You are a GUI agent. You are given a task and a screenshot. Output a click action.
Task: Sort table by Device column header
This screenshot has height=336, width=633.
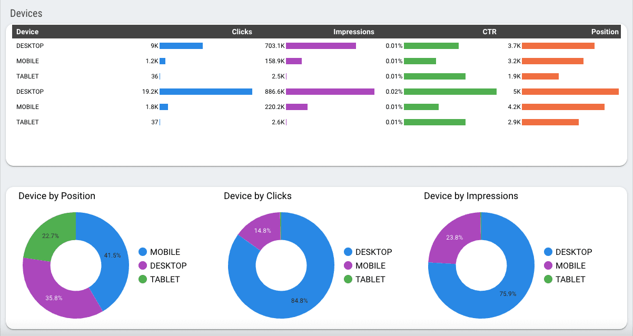(27, 32)
